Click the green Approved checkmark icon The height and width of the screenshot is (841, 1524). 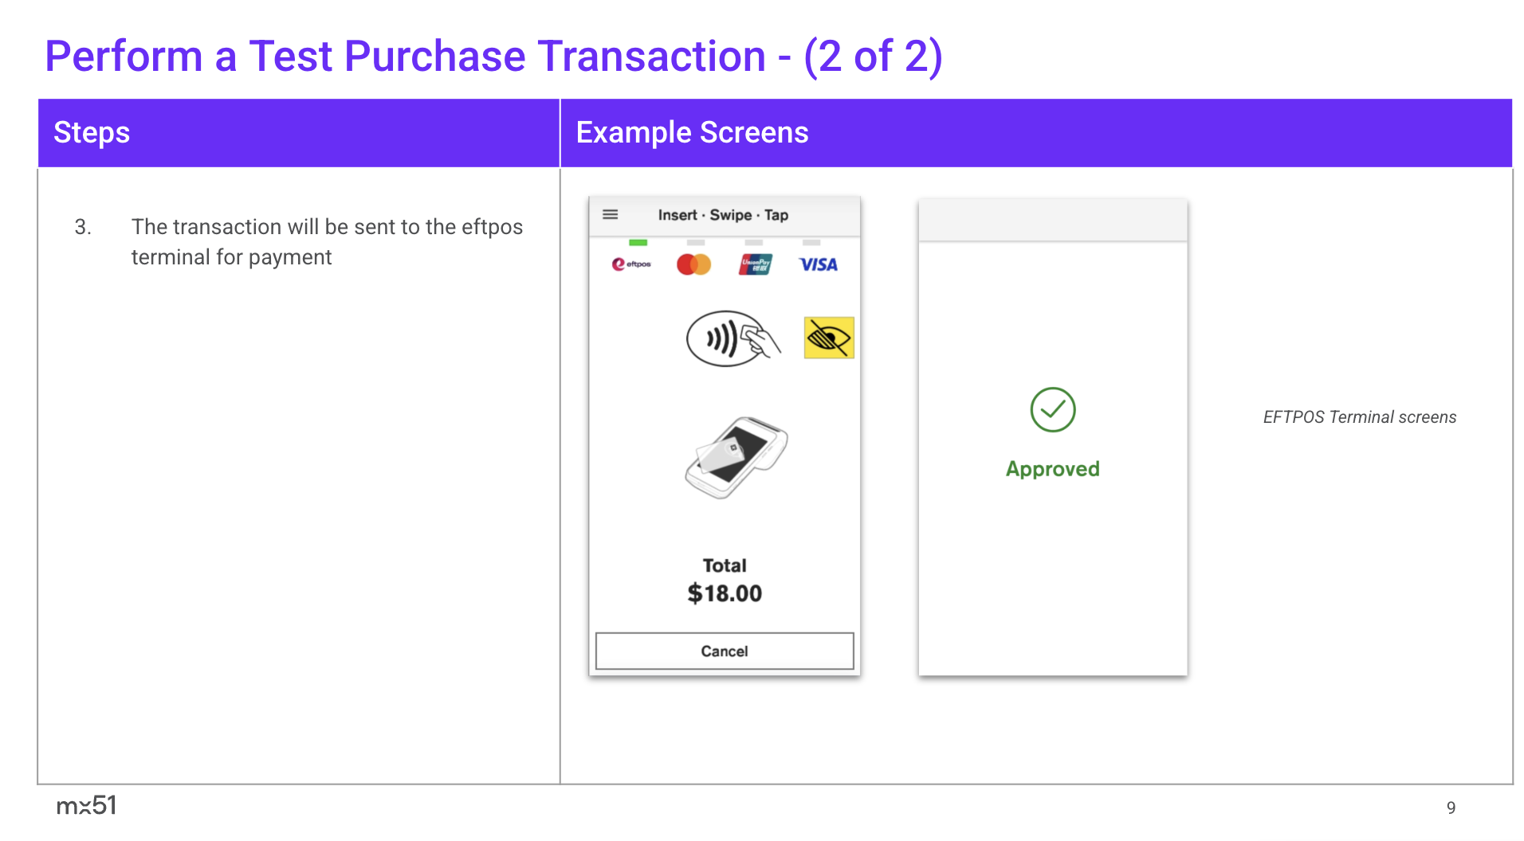[1052, 410]
